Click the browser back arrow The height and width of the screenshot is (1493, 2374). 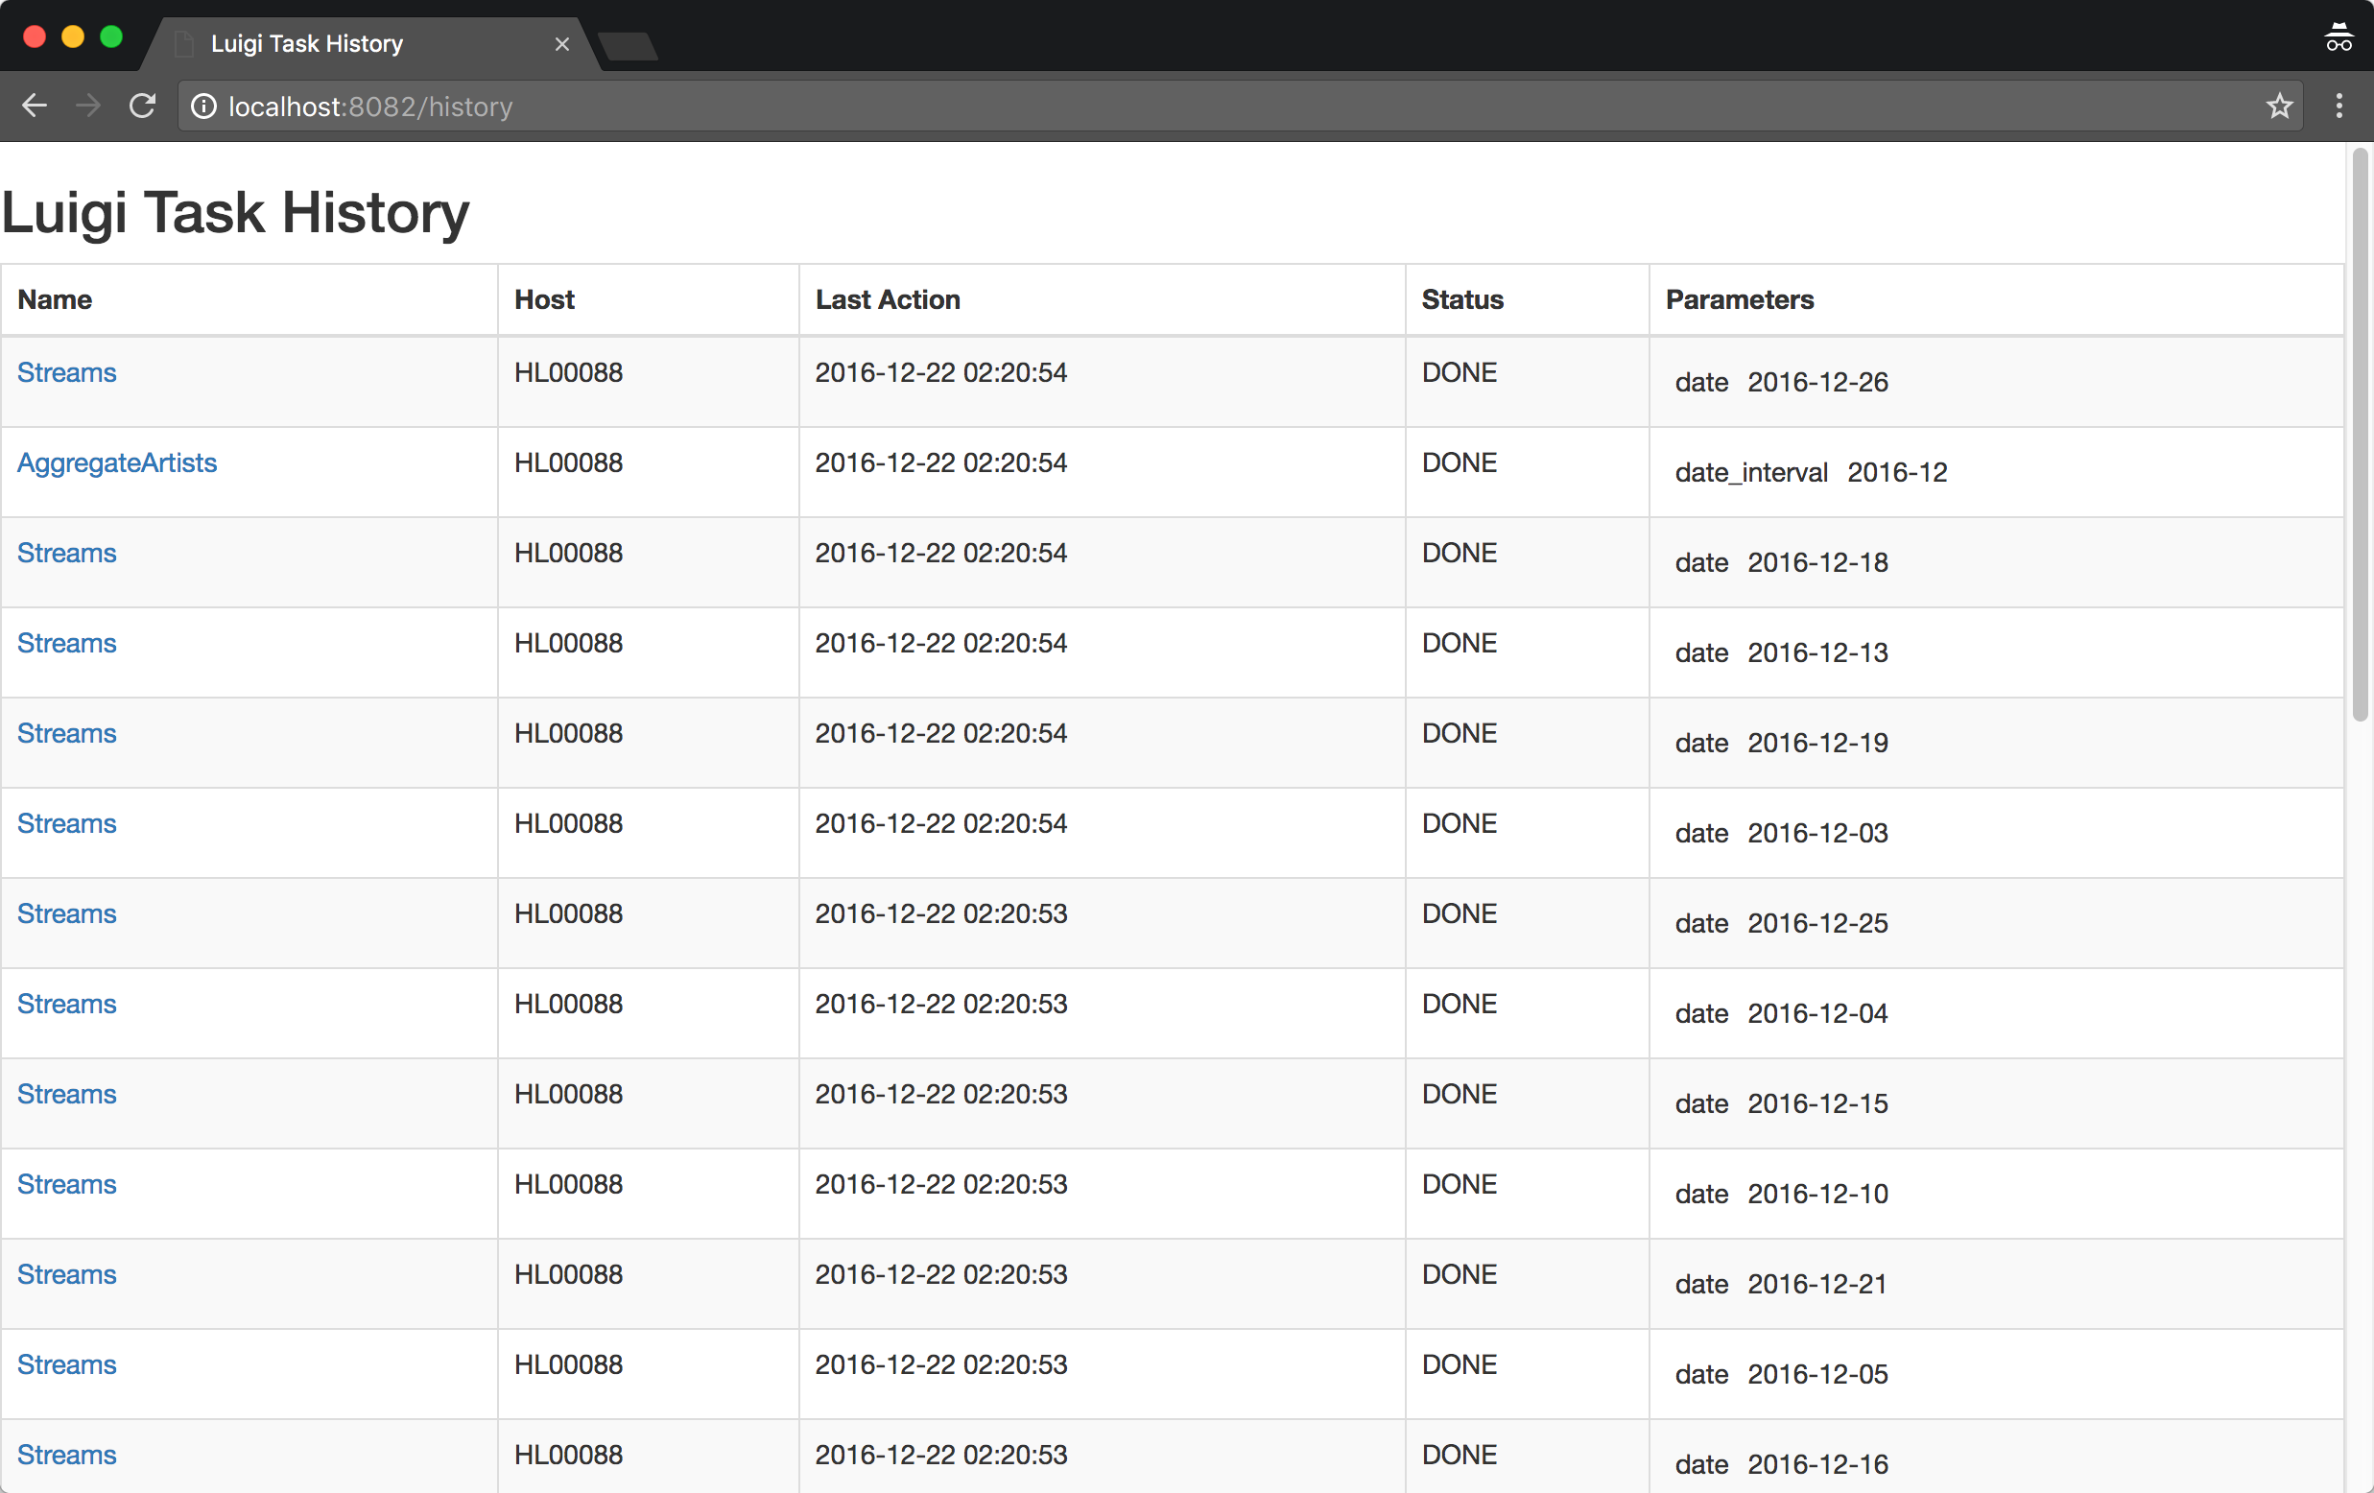coord(35,106)
